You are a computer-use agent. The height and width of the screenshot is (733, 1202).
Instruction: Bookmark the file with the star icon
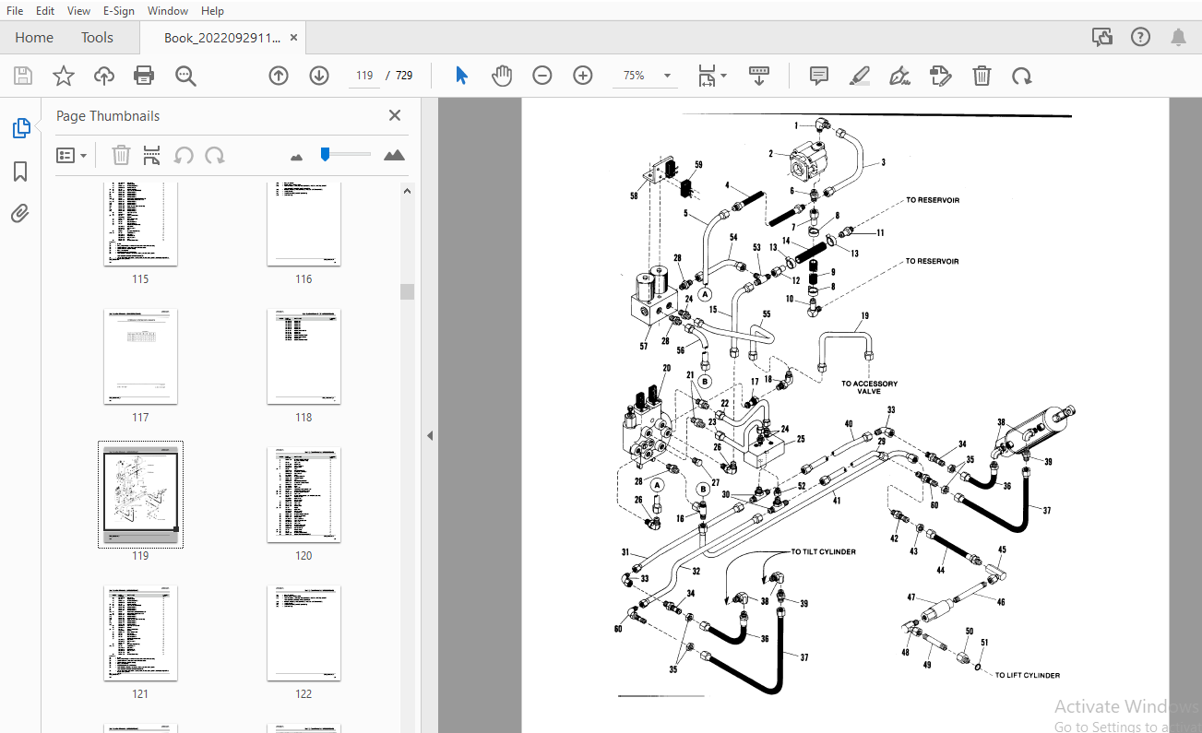[63, 76]
